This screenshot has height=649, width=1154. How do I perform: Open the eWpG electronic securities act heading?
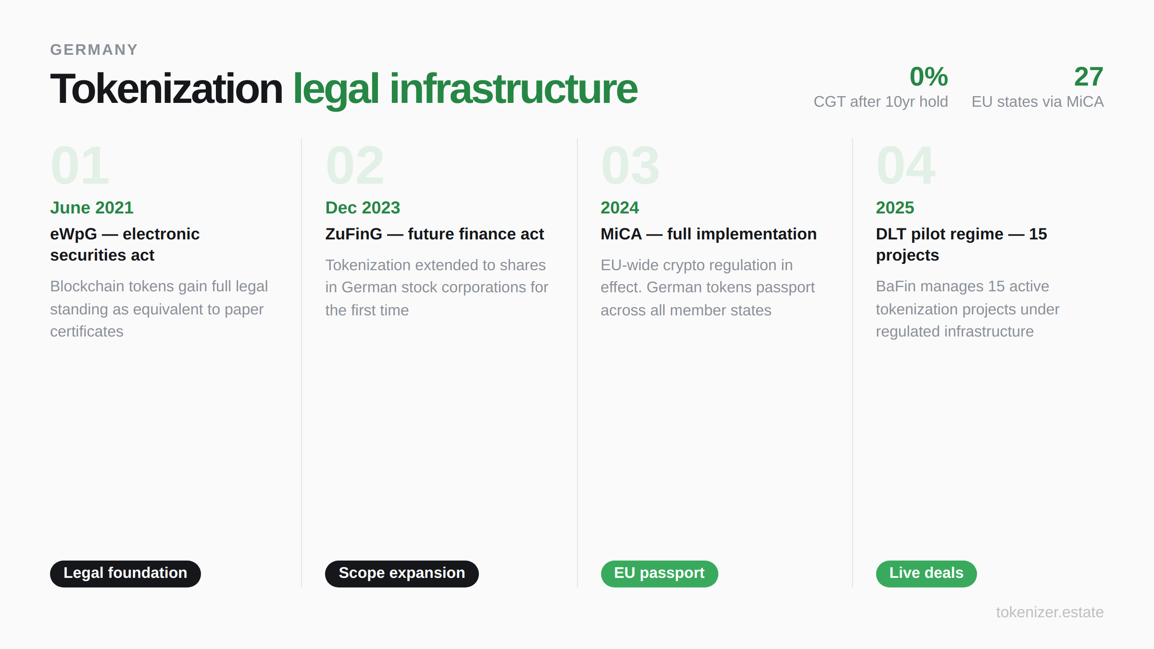coord(125,244)
